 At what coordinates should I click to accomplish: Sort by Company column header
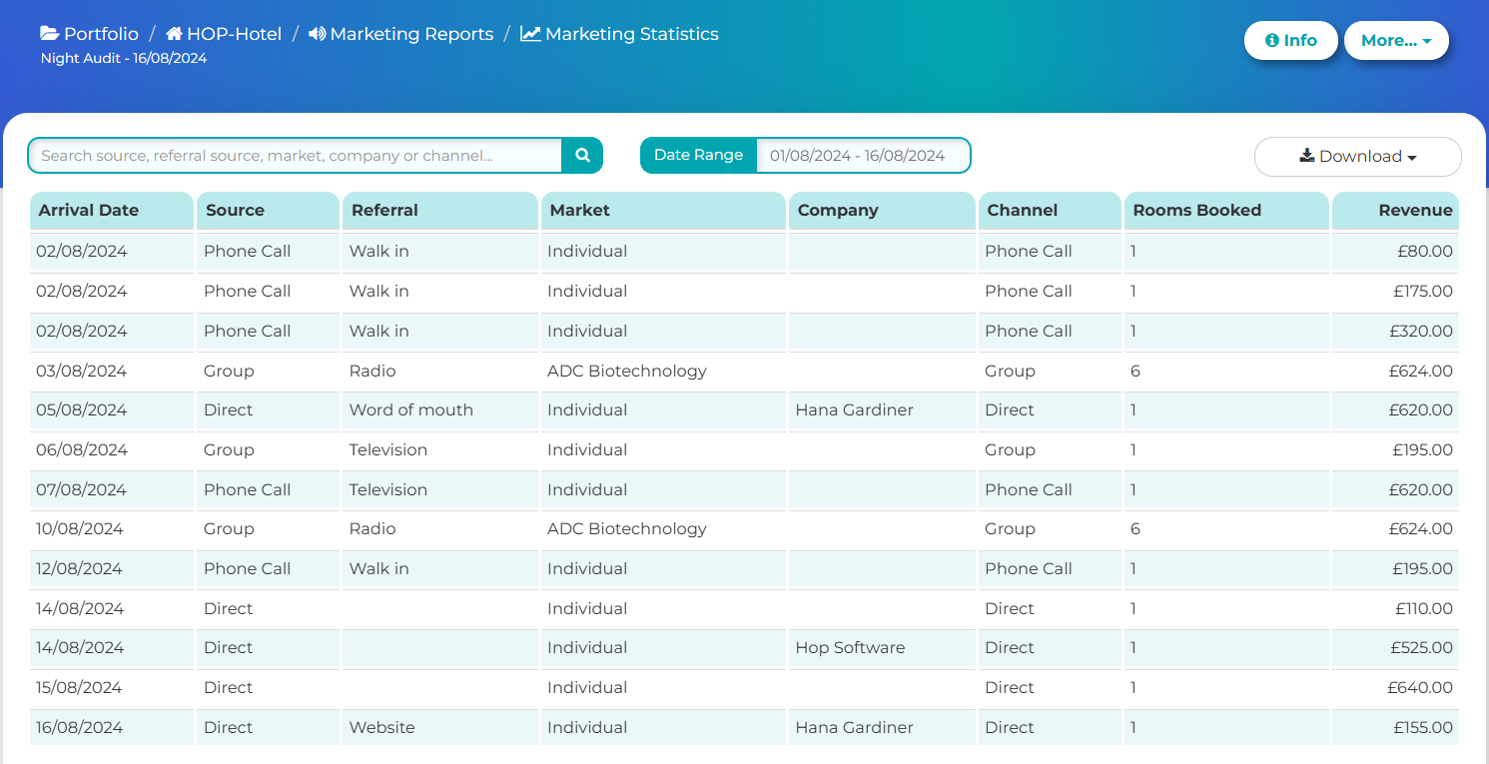(x=882, y=211)
